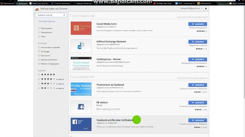Select the five-star rating filter
245x137 pixels.
(39, 75)
